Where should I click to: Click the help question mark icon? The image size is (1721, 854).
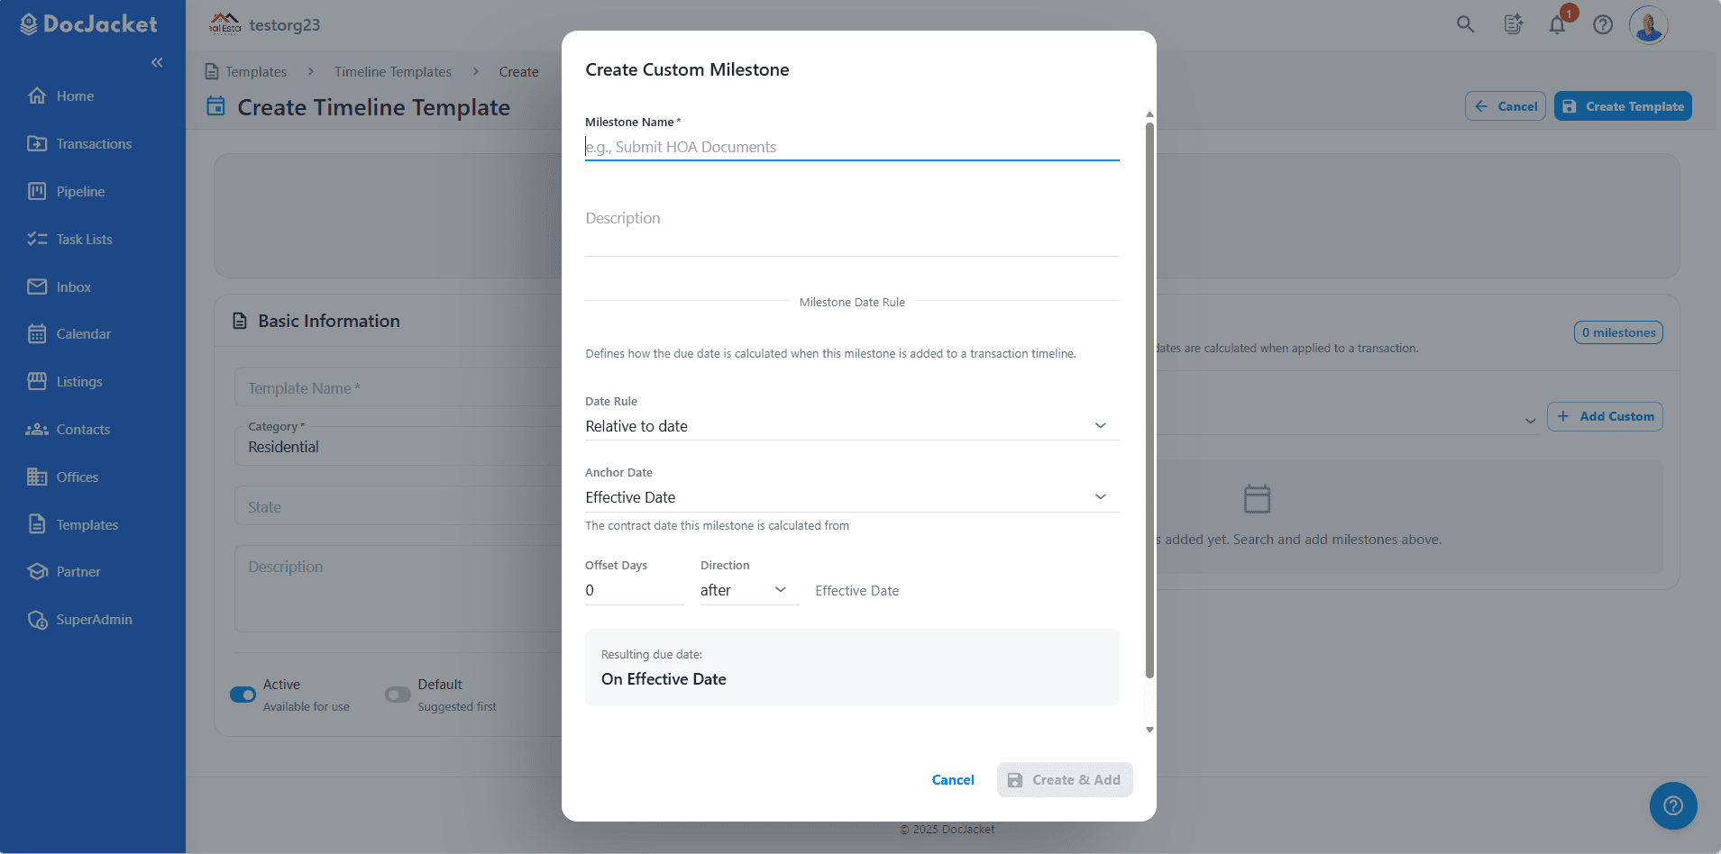[x=1604, y=24]
